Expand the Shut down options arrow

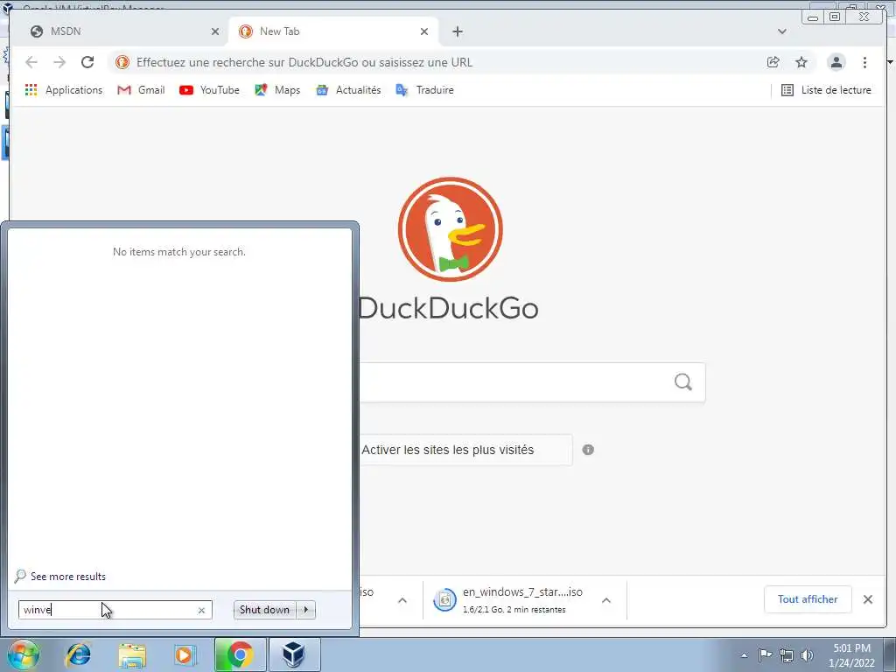pos(306,610)
